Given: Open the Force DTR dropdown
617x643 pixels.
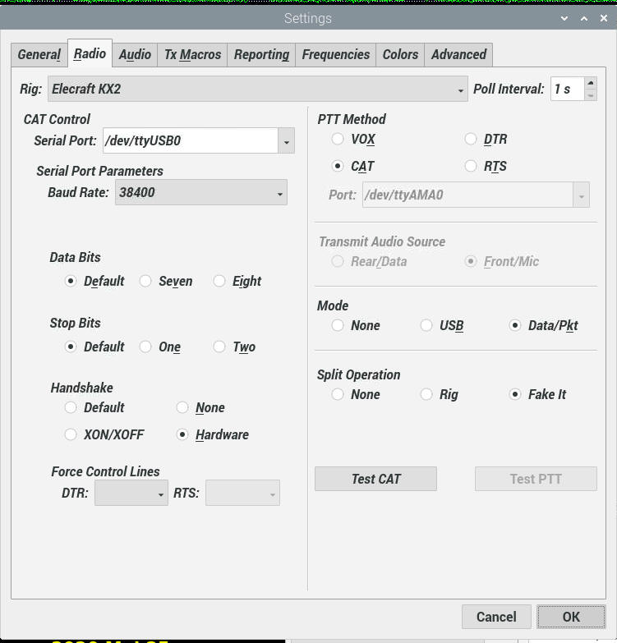Looking at the screenshot, I should point(161,494).
